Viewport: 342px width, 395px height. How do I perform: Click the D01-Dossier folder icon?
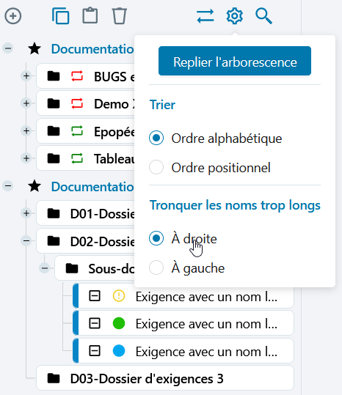(54, 214)
